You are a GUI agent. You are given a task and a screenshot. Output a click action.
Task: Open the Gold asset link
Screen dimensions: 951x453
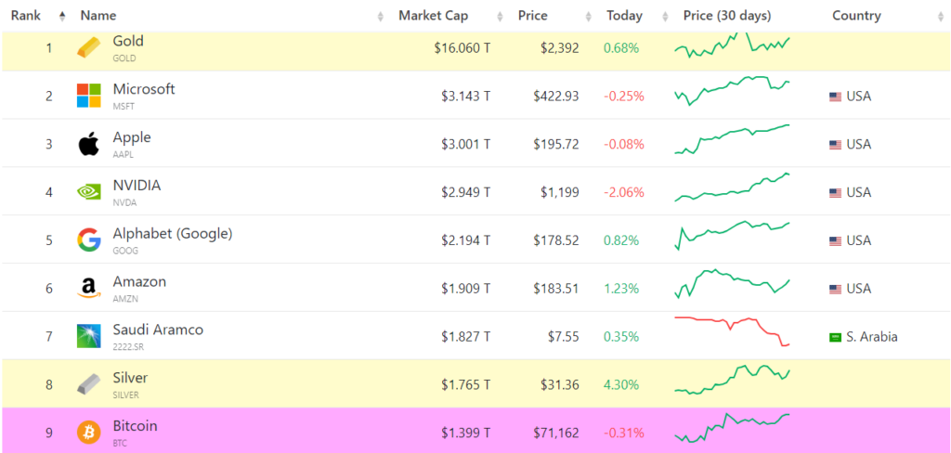tap(128, 41)
